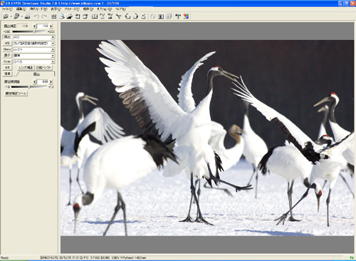Switch to thumbnail grid view icon
The image size is (356, 261).
[x=54, y=16]
